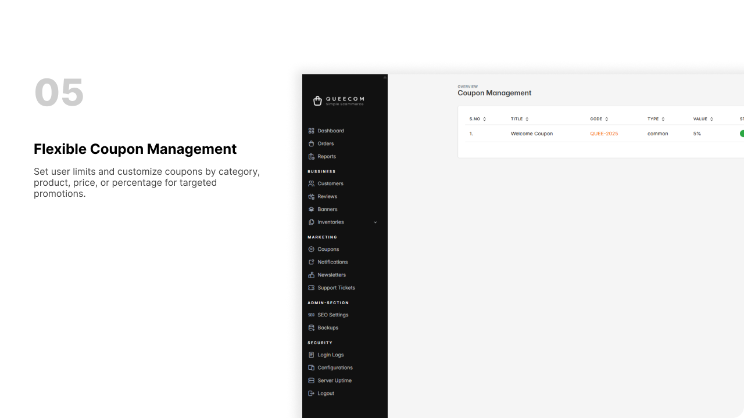Open the SEO Settings menu item
The image size is (744, 418).
coord(332,315)
